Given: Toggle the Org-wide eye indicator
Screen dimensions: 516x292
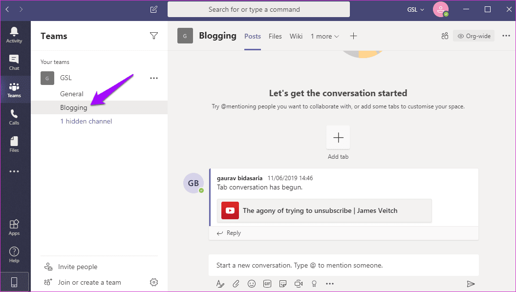Looking at the screenshot, I should [474, 36].
